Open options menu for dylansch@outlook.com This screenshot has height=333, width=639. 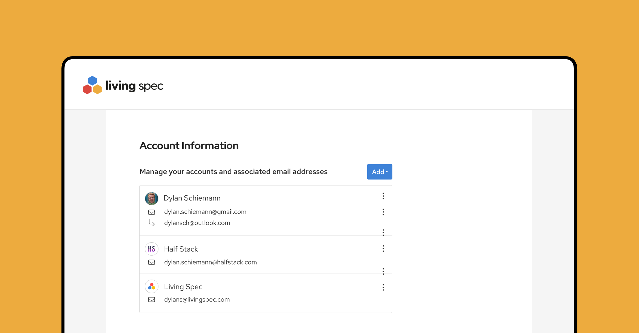pos(383,232)
